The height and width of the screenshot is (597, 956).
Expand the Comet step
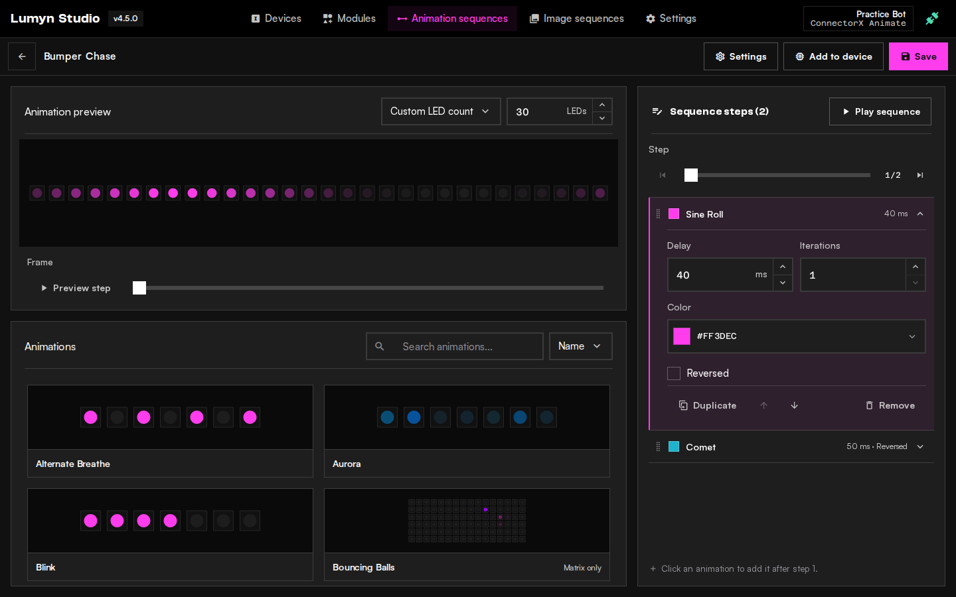coord(920,446)
